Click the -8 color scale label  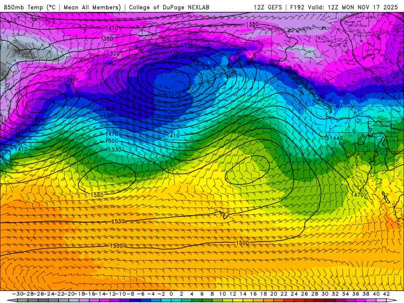129,294
